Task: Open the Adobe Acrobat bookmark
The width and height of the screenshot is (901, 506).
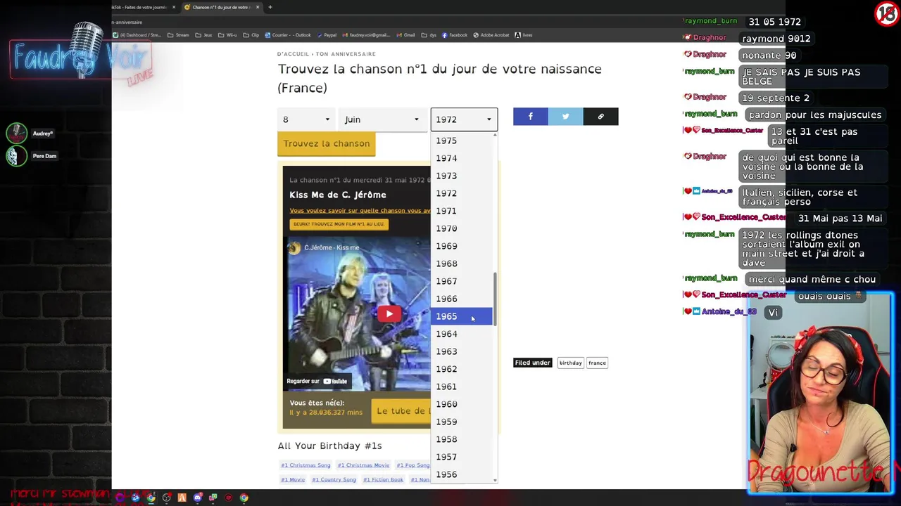Action: point(491,35)
